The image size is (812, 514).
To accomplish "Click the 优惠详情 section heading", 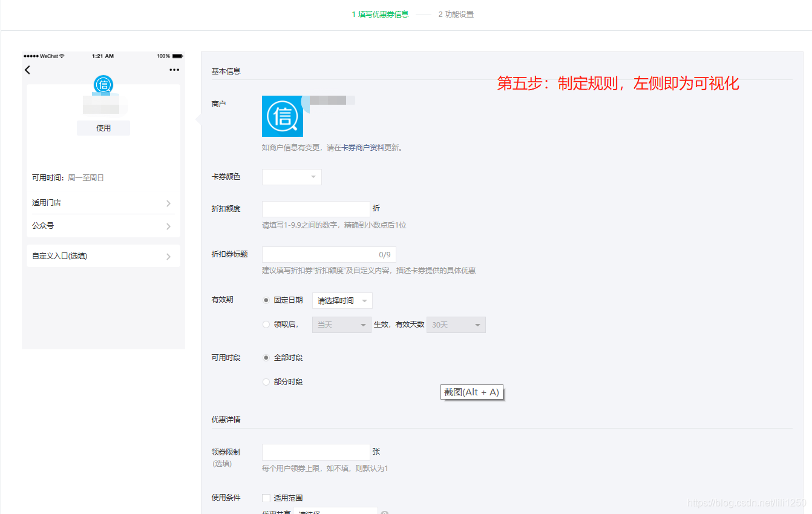I will [x=226, y=420].
